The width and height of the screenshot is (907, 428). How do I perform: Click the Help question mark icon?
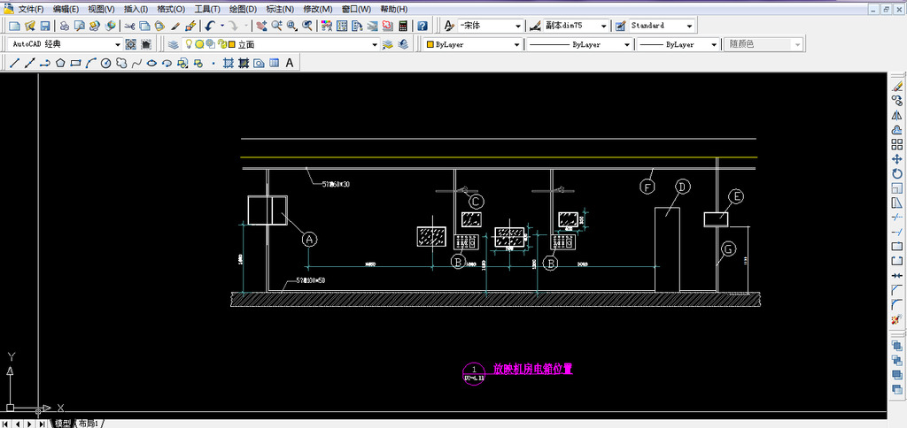[422, 26]
